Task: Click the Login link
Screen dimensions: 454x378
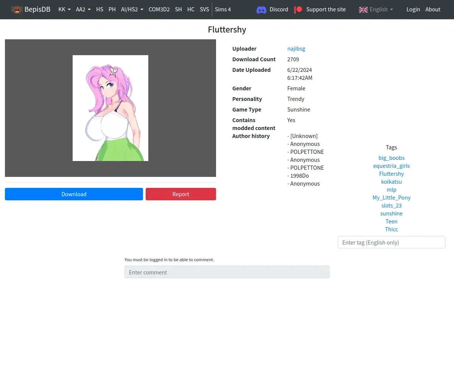Action: pos(413,9)
